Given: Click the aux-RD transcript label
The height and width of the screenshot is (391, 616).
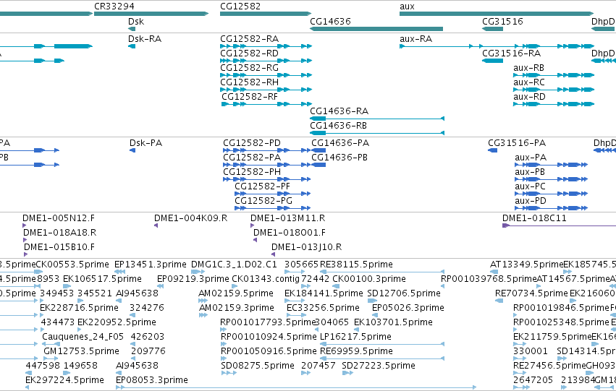Looking at the screenshot, I should click(529, 97).
